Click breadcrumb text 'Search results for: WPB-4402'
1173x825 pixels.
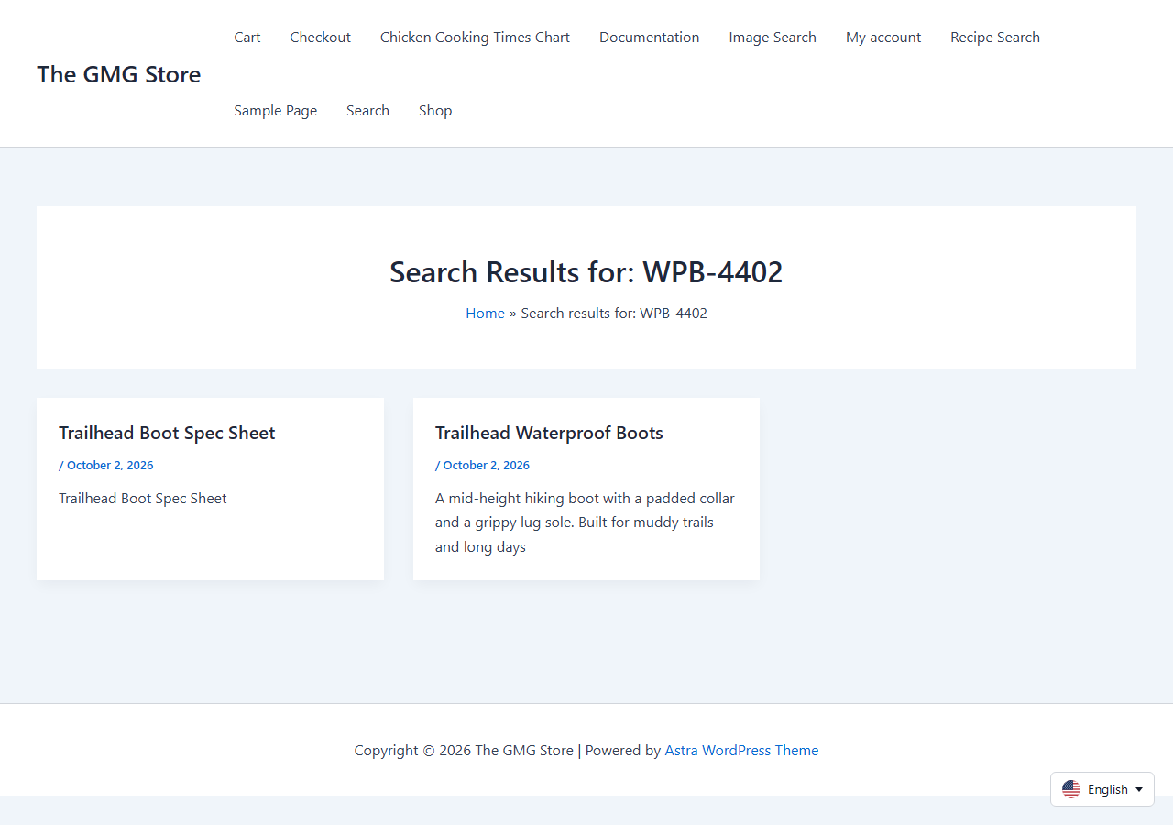(614, 313)
